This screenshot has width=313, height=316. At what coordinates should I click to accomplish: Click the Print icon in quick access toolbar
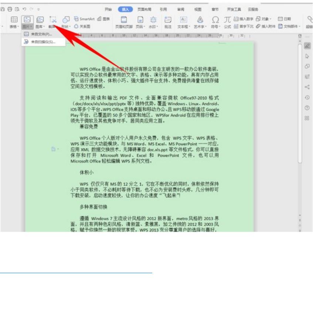(x=10, y=9)
